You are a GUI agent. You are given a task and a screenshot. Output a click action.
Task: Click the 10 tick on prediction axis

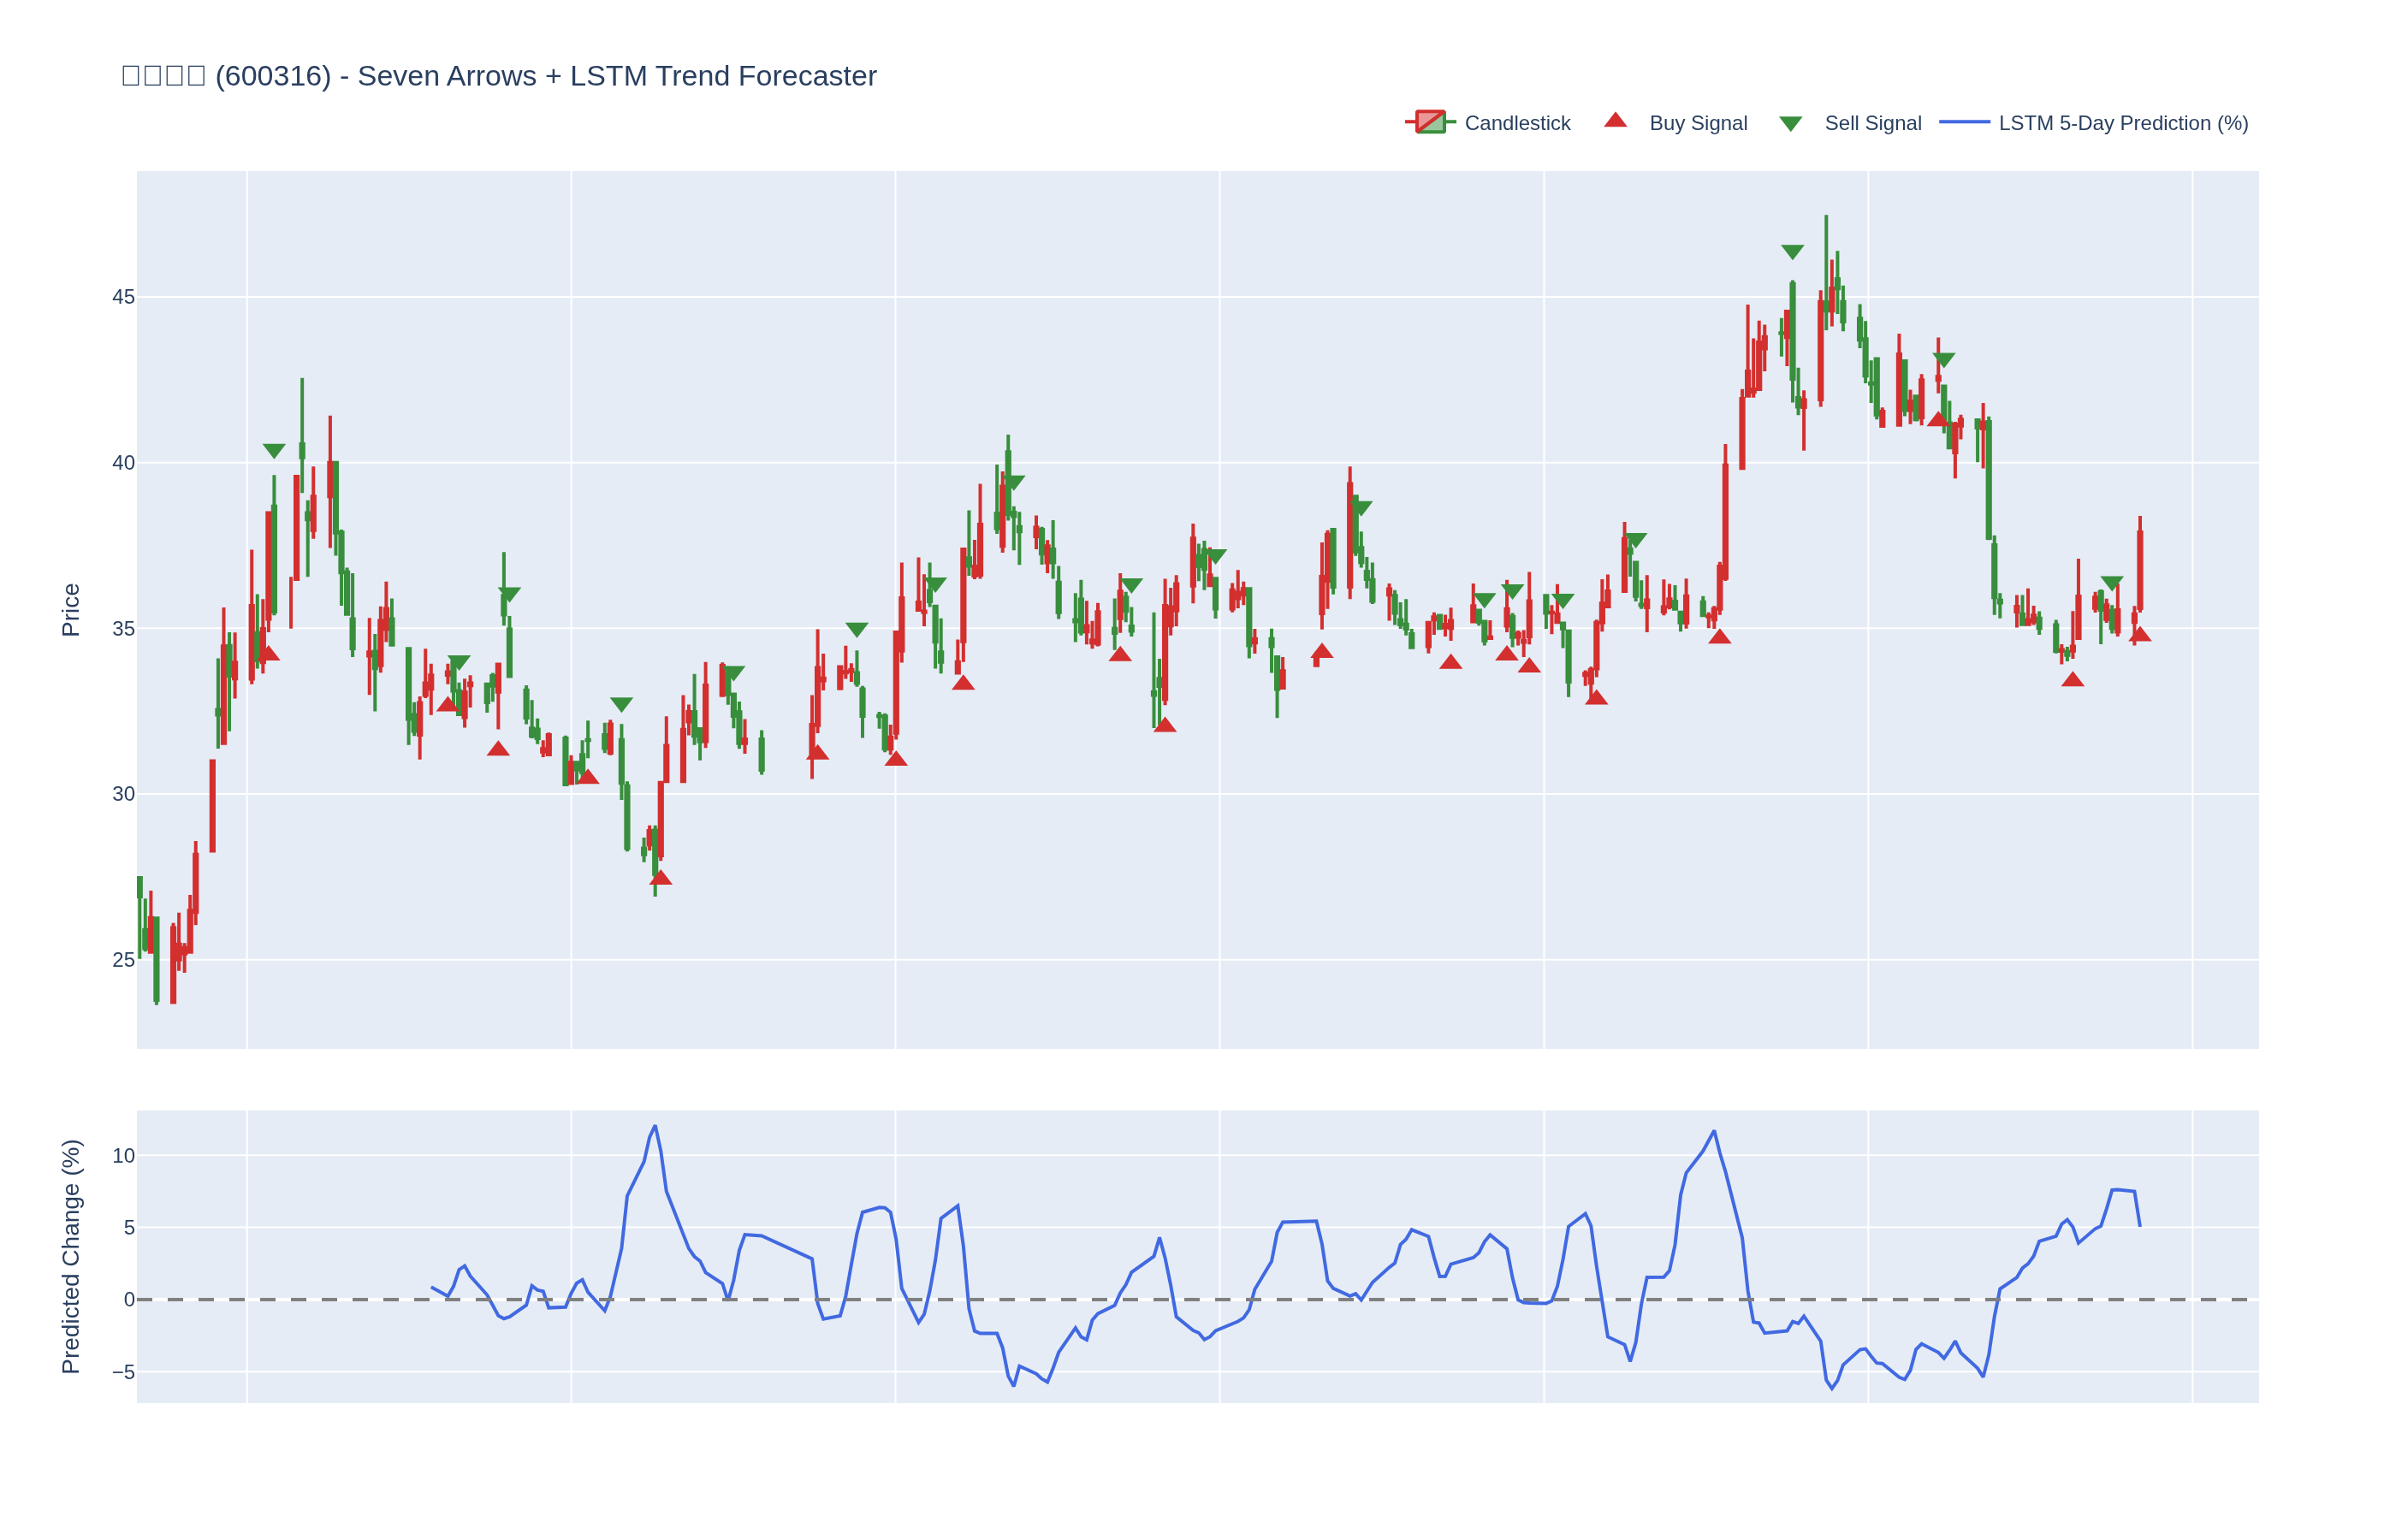click(x=123, y=1156)
